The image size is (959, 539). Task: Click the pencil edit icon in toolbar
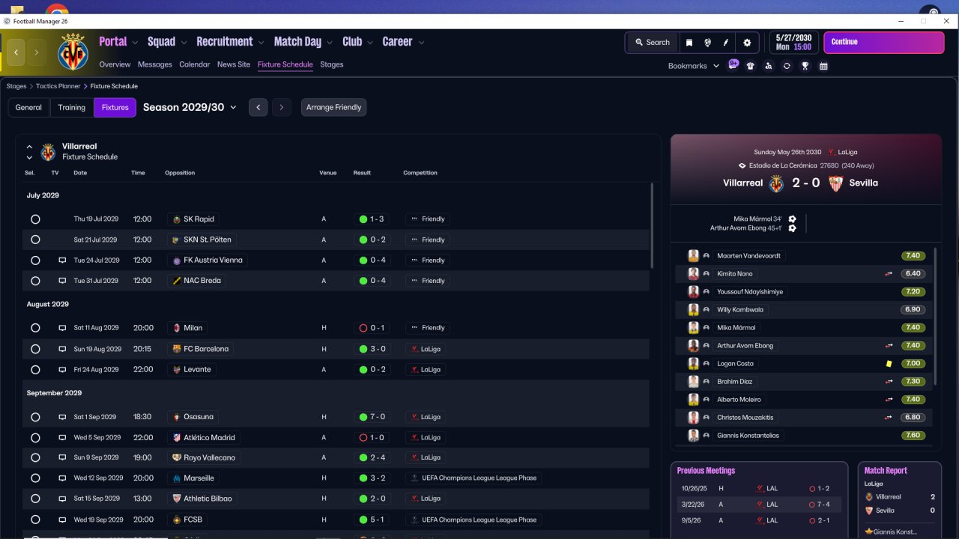click(726, 43)
